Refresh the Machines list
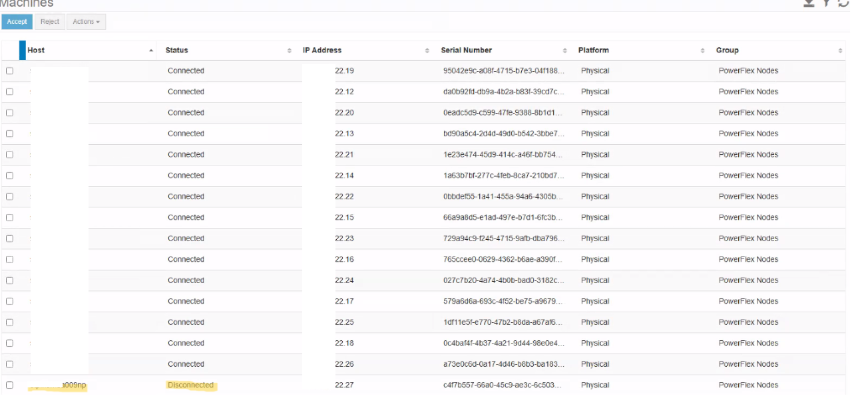This screenshot has width=852, height=398. [844, 3]
